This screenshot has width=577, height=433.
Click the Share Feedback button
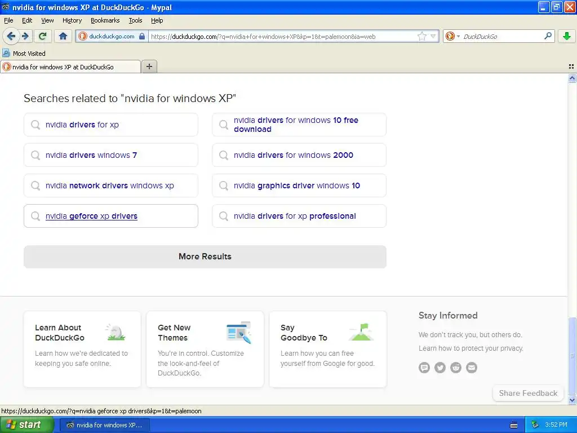[528, 393]
